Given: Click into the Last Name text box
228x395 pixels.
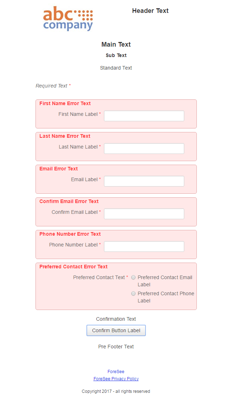Looking at the screenshot, I should pos(144,149).
